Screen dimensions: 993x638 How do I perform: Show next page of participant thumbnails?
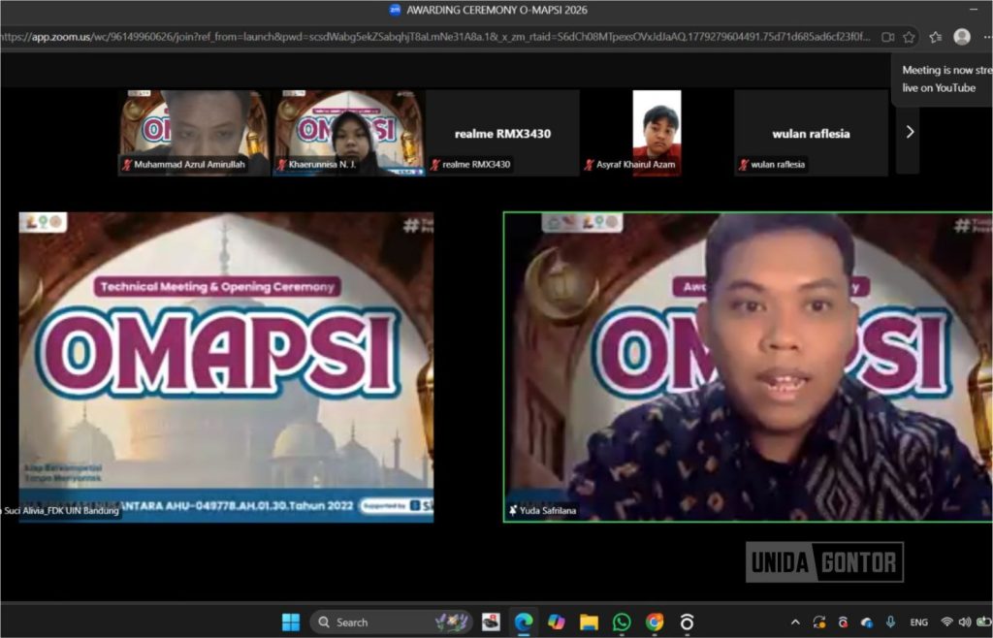tap(910, 132)
